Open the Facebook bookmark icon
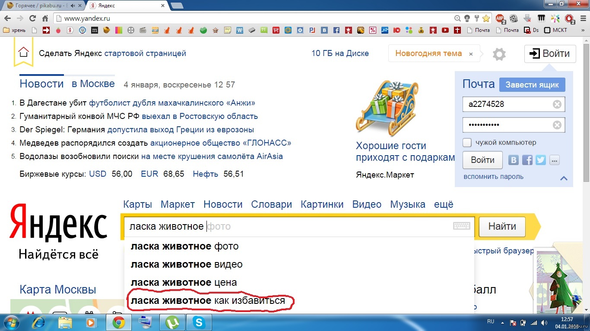The height and width of the screenshot is (331, 590). tap(336, 30)
